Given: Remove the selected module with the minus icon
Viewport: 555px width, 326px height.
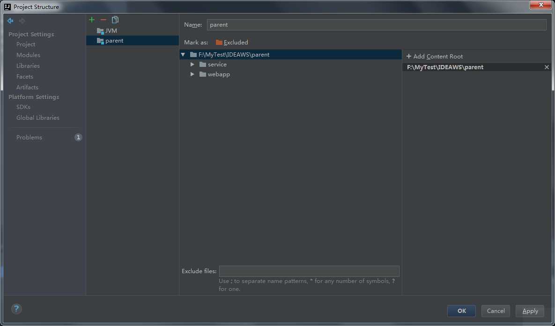Looking at the screenshot, I should tap(104, 20).
